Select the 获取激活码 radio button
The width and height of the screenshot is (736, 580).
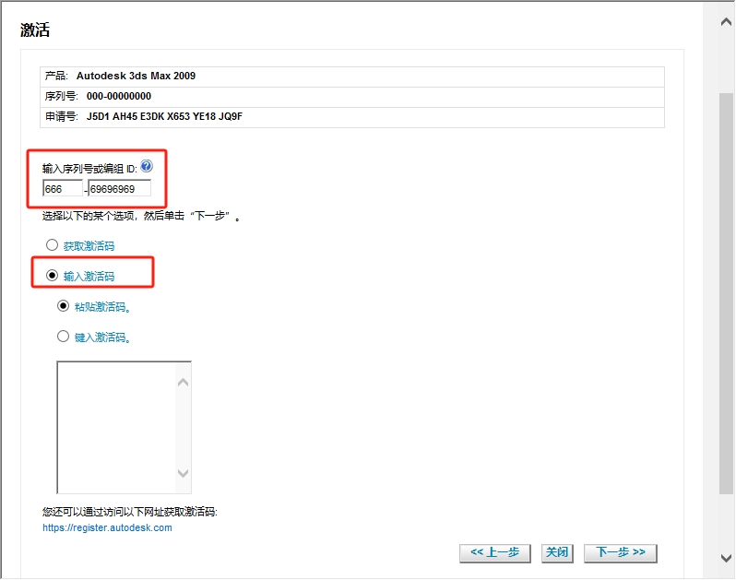coord(52,245)
